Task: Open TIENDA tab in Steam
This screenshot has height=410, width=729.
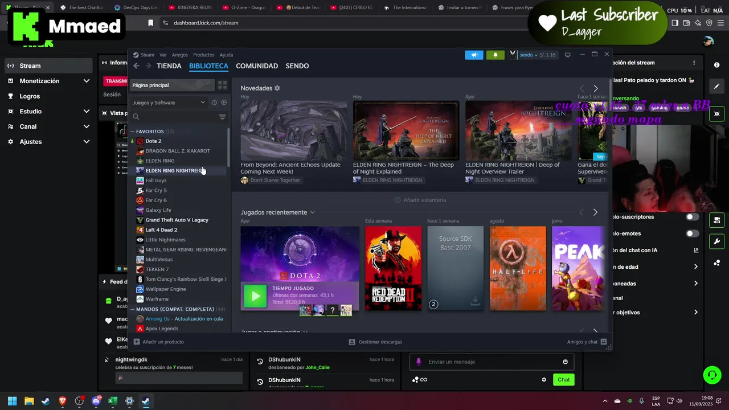Action: coord(169,66)
